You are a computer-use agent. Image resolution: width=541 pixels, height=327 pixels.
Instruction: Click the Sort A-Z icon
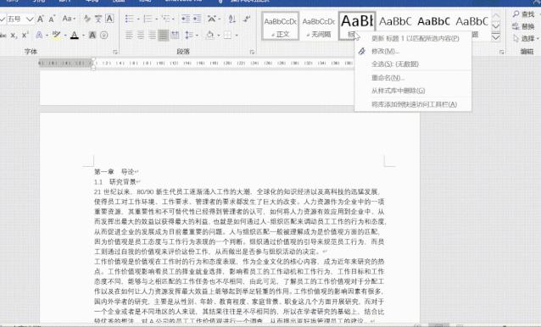click(x=232, y=19)
